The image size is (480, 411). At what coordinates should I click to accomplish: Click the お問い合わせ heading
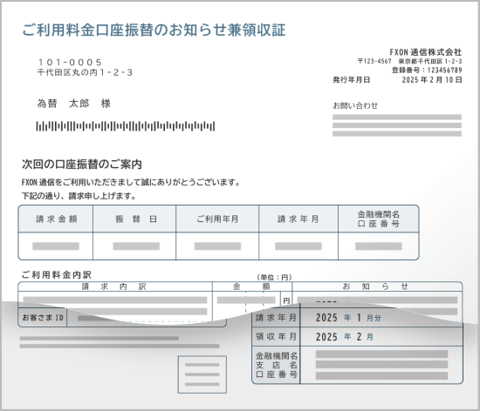click(x=355, y=105)
